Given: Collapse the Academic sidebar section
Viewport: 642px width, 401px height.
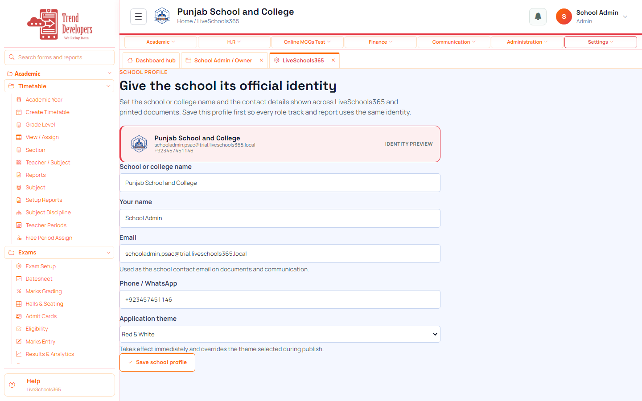Looking at the screenshot, I should (x=109, y=73).
